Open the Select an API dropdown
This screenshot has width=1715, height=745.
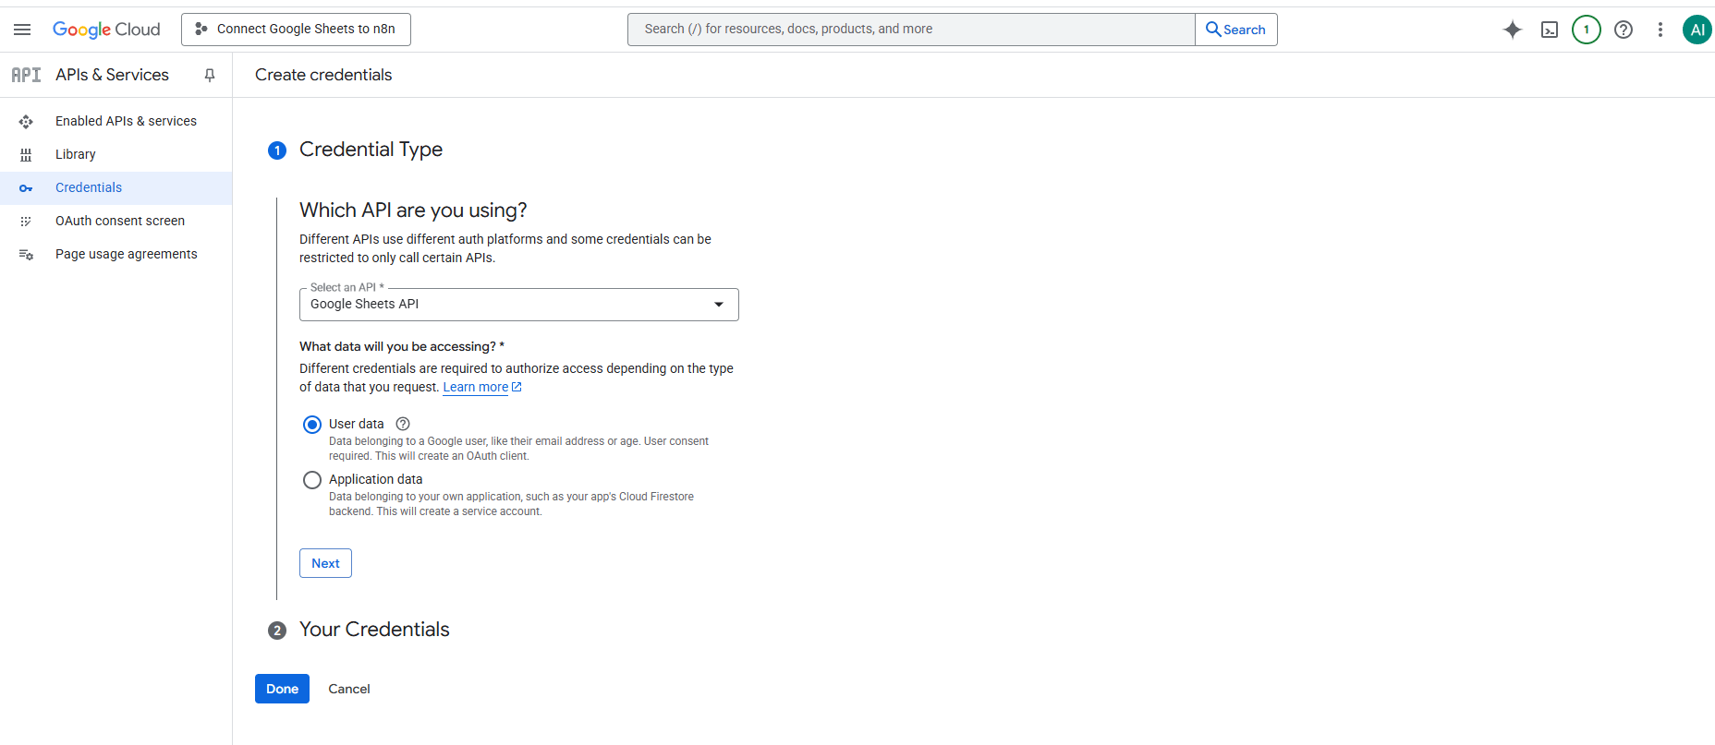(518, 305)
